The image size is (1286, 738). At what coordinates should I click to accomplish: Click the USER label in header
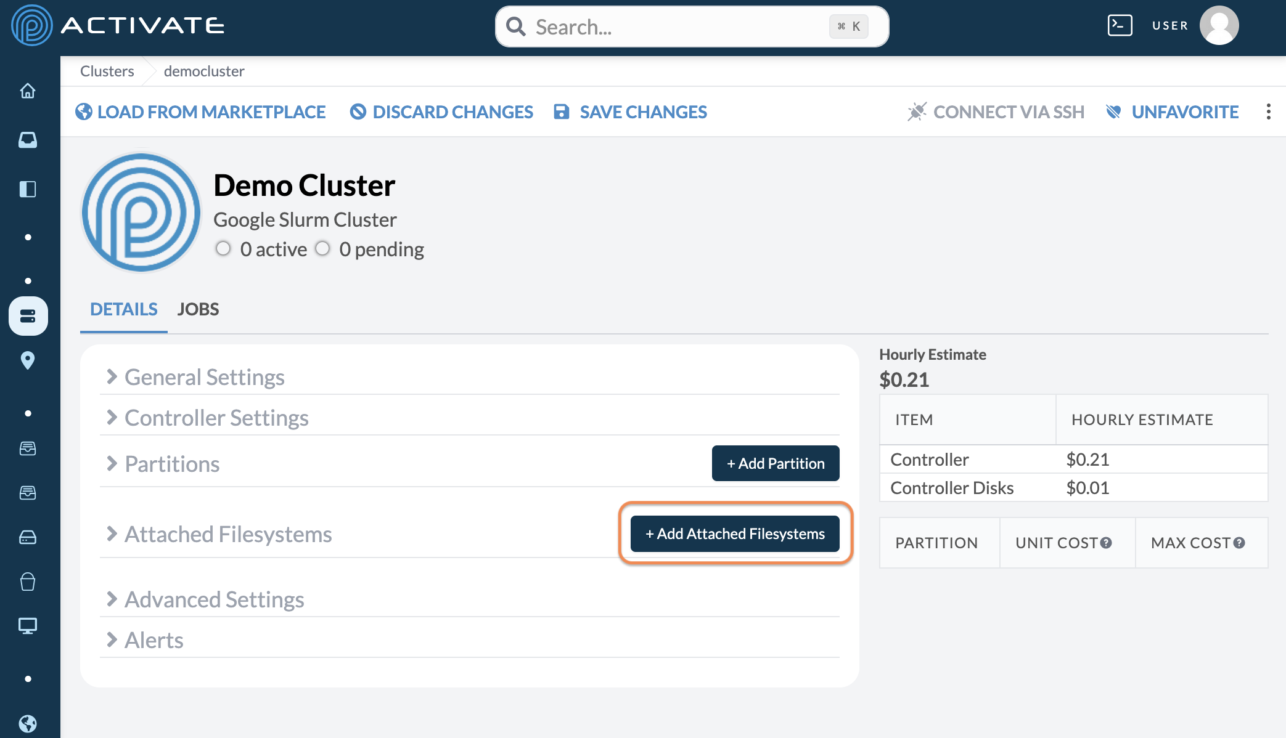coord(1170,26)
